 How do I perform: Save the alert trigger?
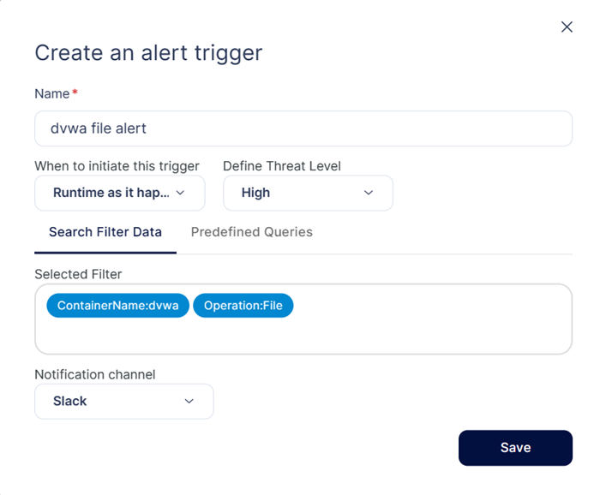point(515,448)
